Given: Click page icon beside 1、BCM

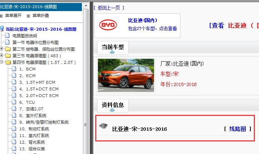Looking at the screenshot, I should click(14, 69).
